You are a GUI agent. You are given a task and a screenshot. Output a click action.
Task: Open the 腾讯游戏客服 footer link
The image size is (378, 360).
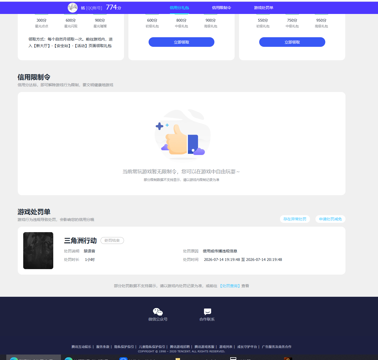coord(204,347)
